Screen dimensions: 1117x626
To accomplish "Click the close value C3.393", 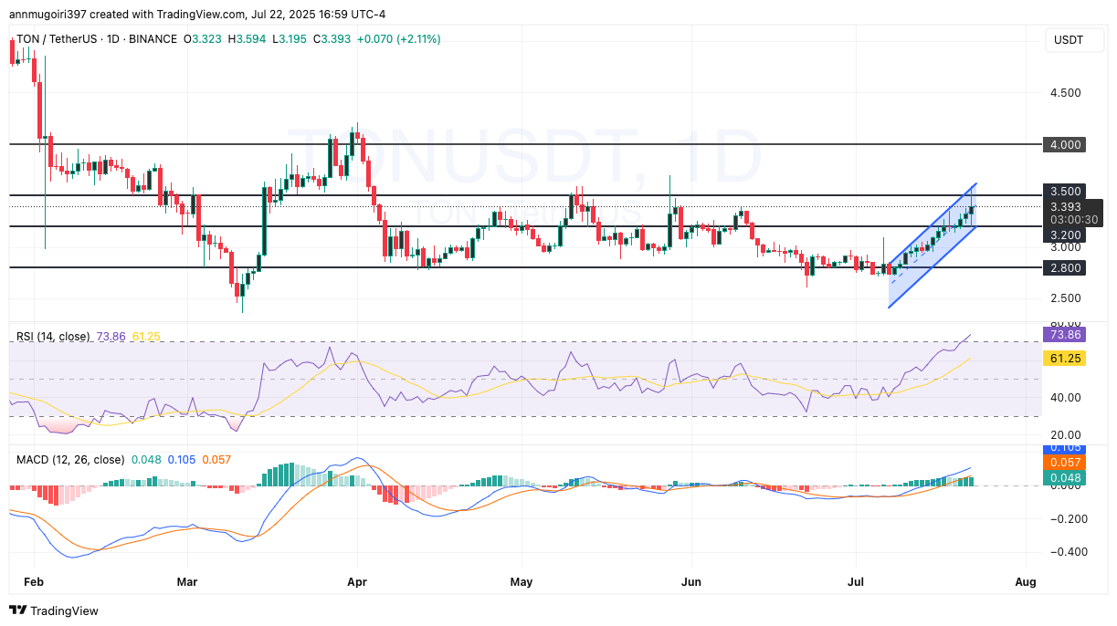I will (x=332, y=39).
